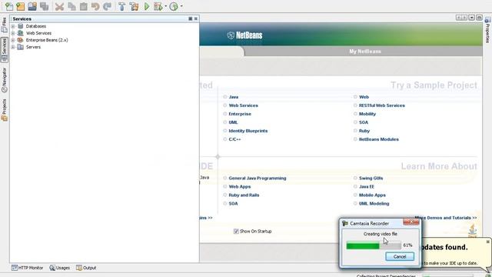Minimize the Services panel using its square button
This screenshot has height=277, width=492.
(x=190, y=18)
